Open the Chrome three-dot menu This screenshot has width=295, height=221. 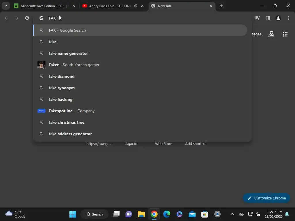click(289, 18)
